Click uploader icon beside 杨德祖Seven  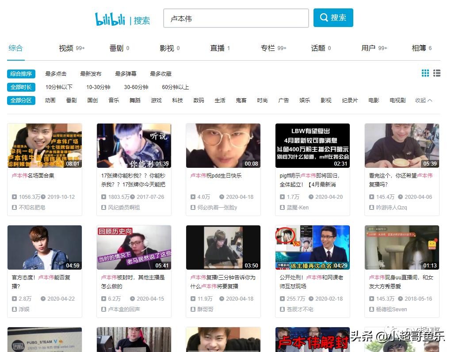click(371, 309)
